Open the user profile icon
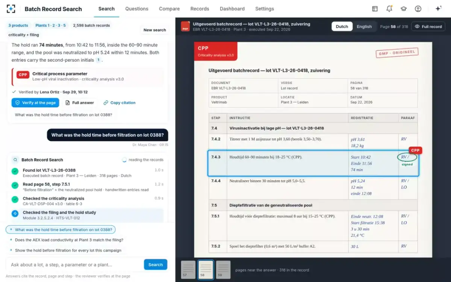This screenshot has width=451, height=282. point(418,9)
